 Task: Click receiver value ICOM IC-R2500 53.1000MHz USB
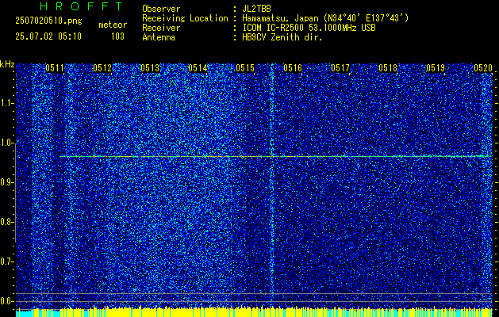pyautogui.click(x=309, y=28)
